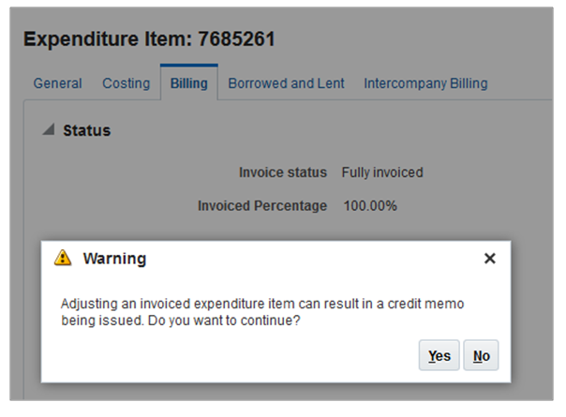Select the 100.00% percentage value
Image resolution: width=566 pixels, height=417 pixels.
point(370,205)
